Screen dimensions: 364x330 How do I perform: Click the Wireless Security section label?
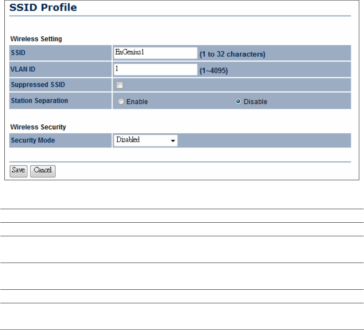tap(38, 127)
